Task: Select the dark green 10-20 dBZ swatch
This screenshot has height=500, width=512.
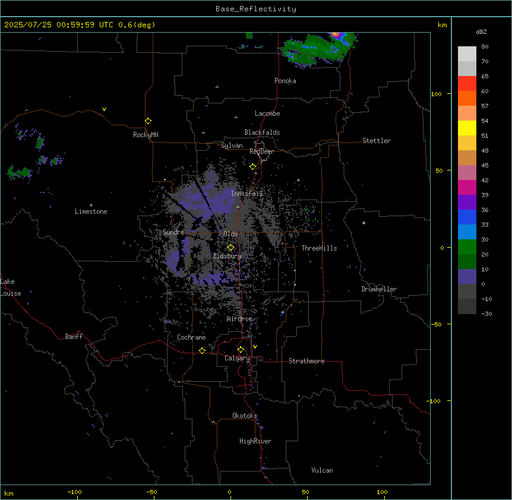Action: pos(467,262)
